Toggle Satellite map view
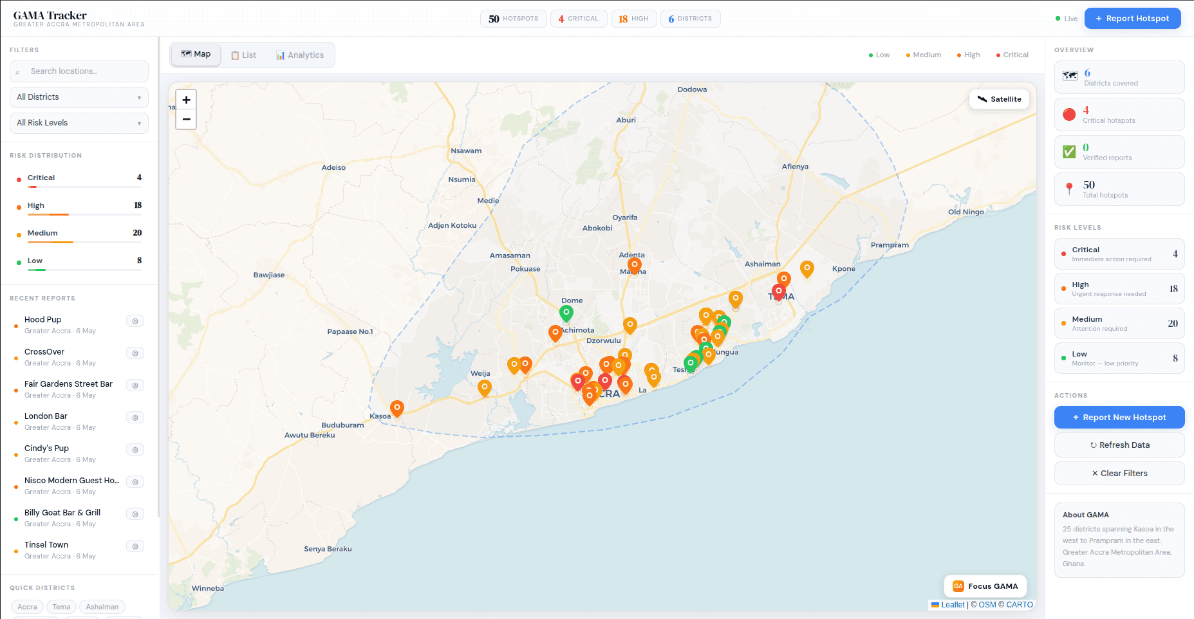The image size is (1194, 619). coord(1000,99)
